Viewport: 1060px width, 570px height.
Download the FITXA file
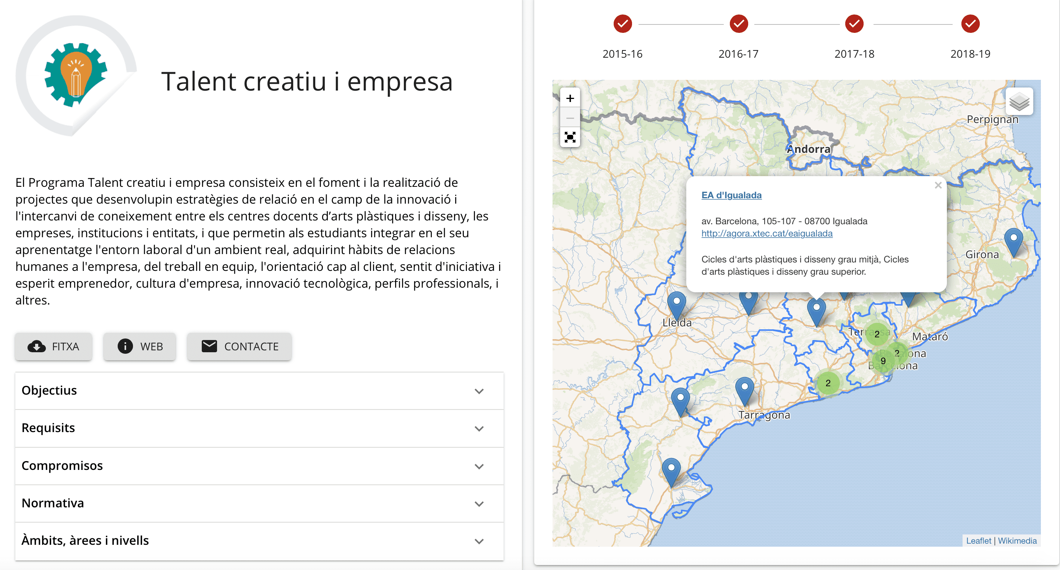[53, 346]
